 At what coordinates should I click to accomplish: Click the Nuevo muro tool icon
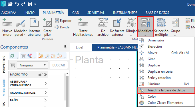[7, 22]
